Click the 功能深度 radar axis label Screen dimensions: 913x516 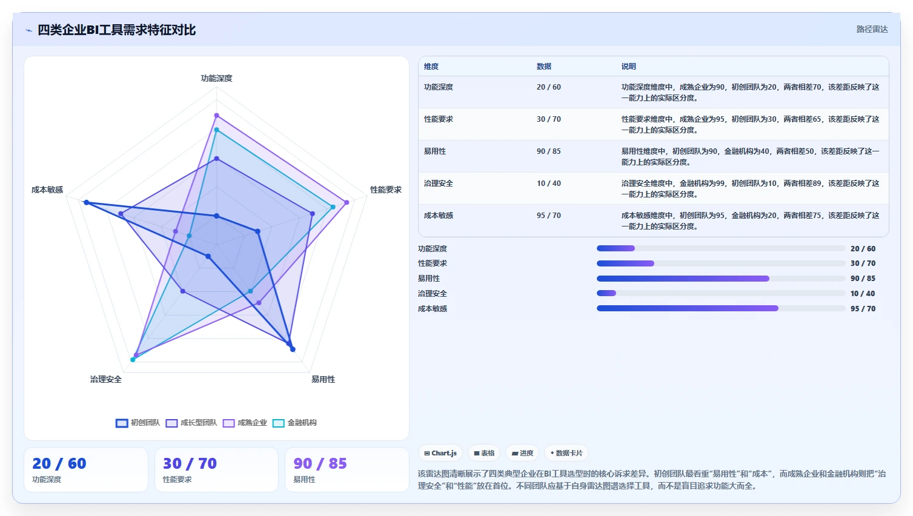216,78
